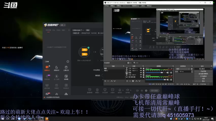This screenshot has width=216, height=121.
Task: Click 退出 in OBS controls
Action: coord(203,81)
